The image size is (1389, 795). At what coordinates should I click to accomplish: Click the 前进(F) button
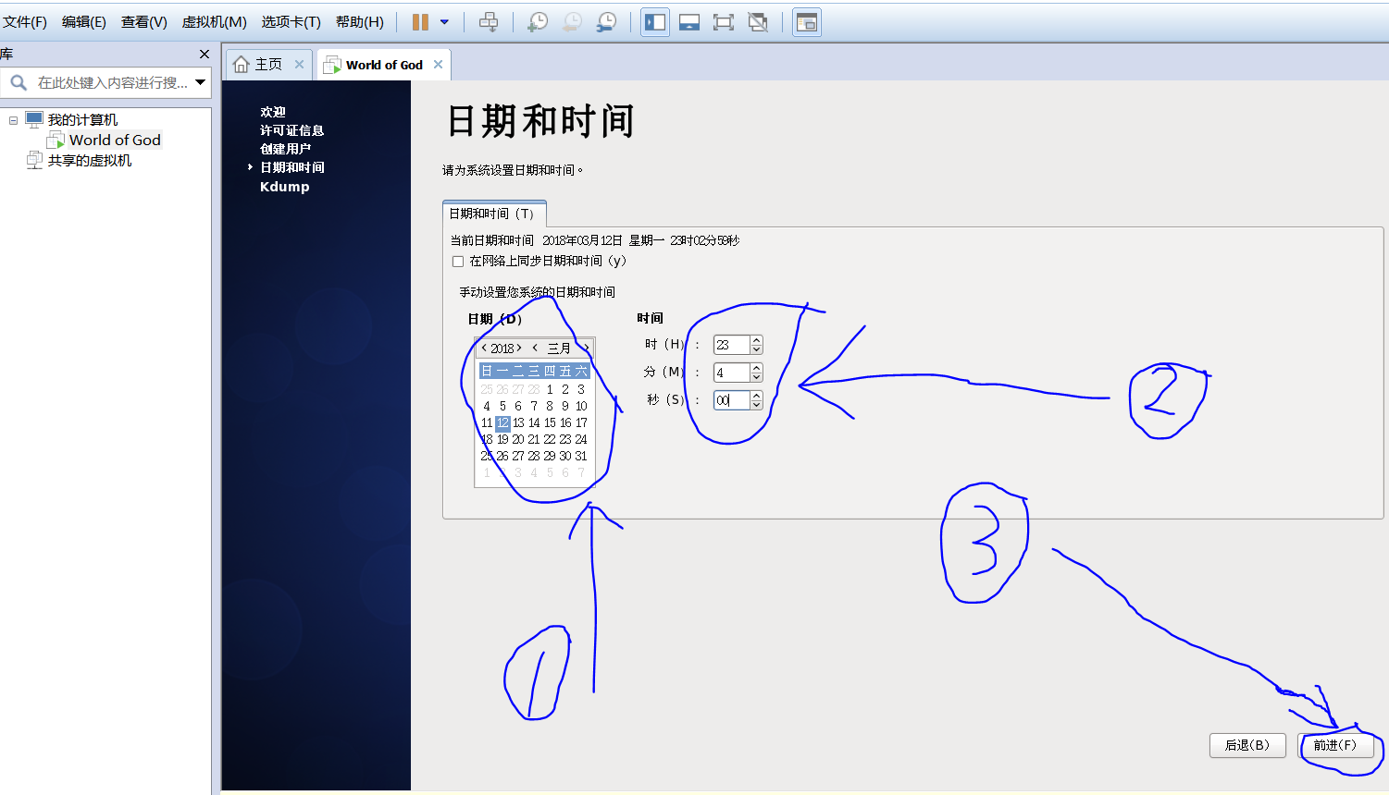[1335, 745]
